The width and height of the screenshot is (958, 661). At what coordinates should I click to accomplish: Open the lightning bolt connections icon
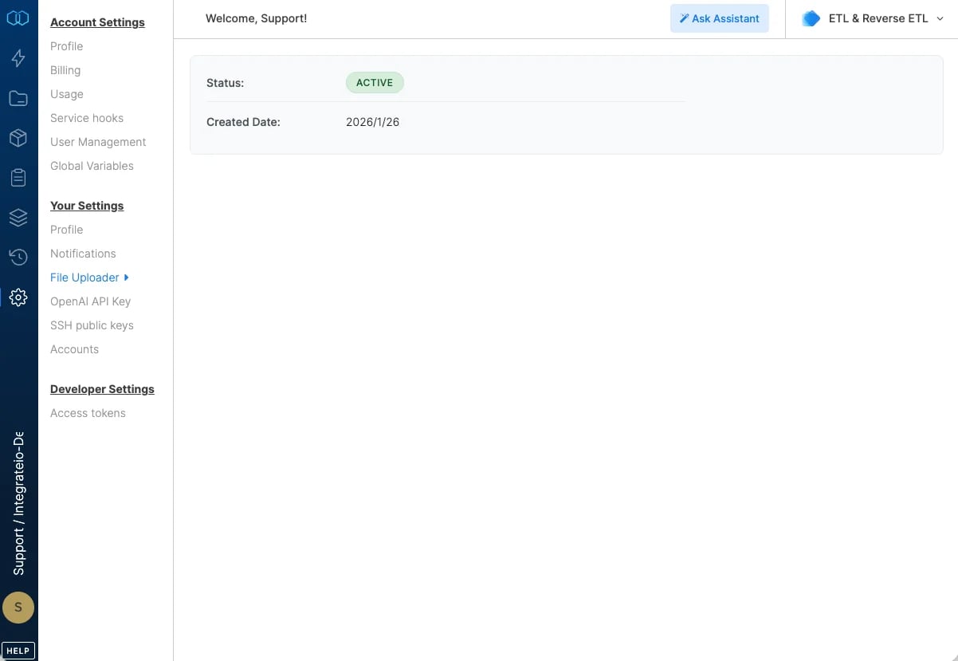pyautogui.click(x=18, y=58)
